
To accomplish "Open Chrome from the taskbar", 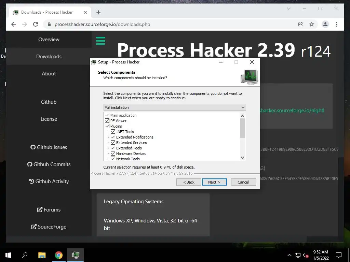I will point(59,255).
